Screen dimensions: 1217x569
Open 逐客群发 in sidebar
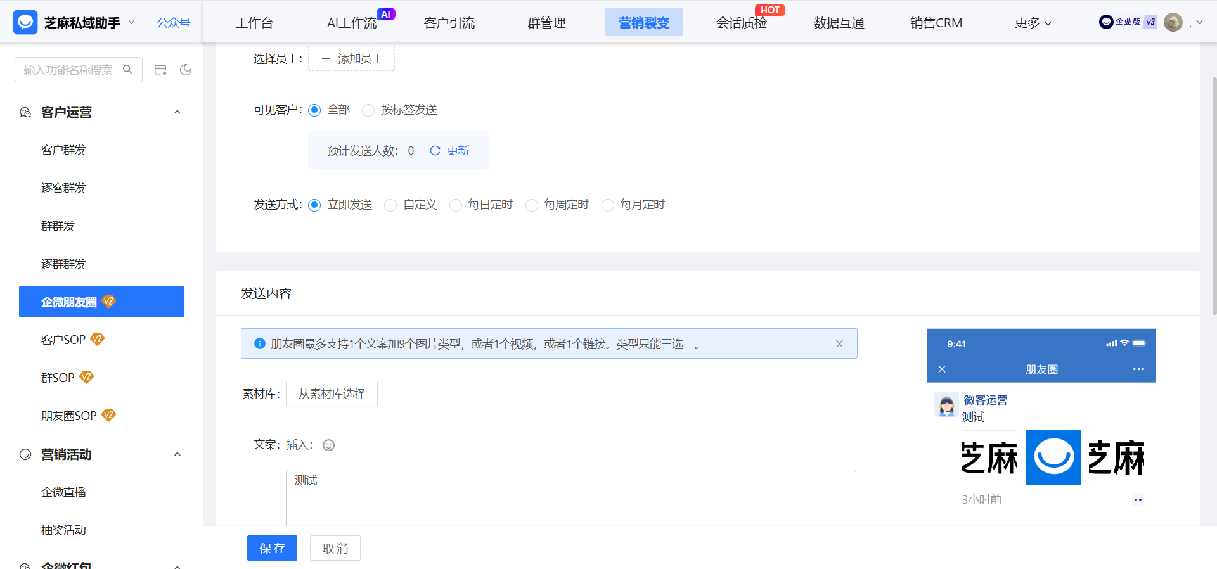coord(63,188)
